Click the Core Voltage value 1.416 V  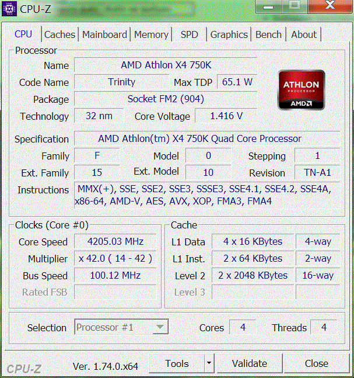coord(226,116)
